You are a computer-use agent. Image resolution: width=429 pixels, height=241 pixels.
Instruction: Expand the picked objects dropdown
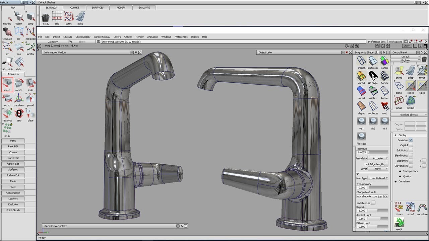click(x=409, y=114)
